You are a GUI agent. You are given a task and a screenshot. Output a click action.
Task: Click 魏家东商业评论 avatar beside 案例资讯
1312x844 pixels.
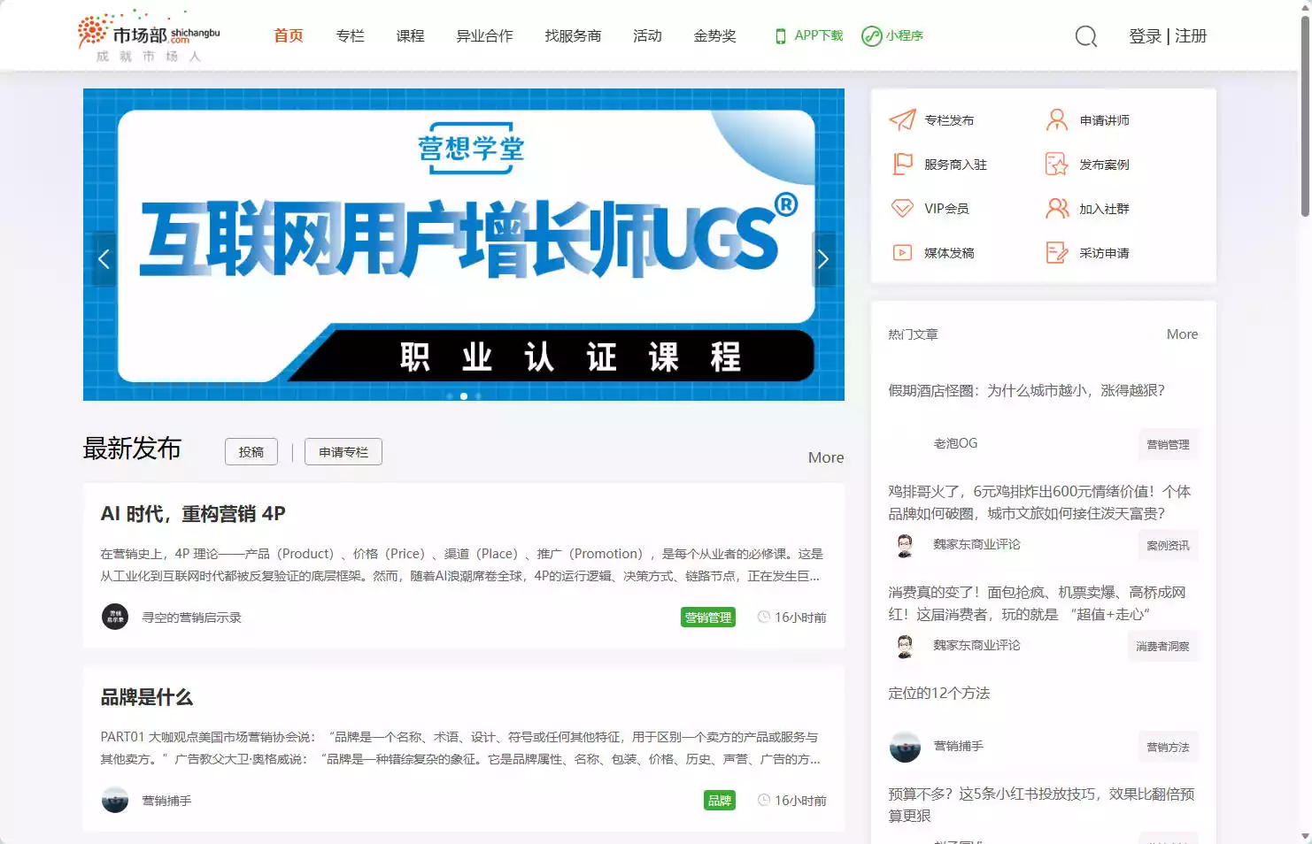[x=905, y=545]
